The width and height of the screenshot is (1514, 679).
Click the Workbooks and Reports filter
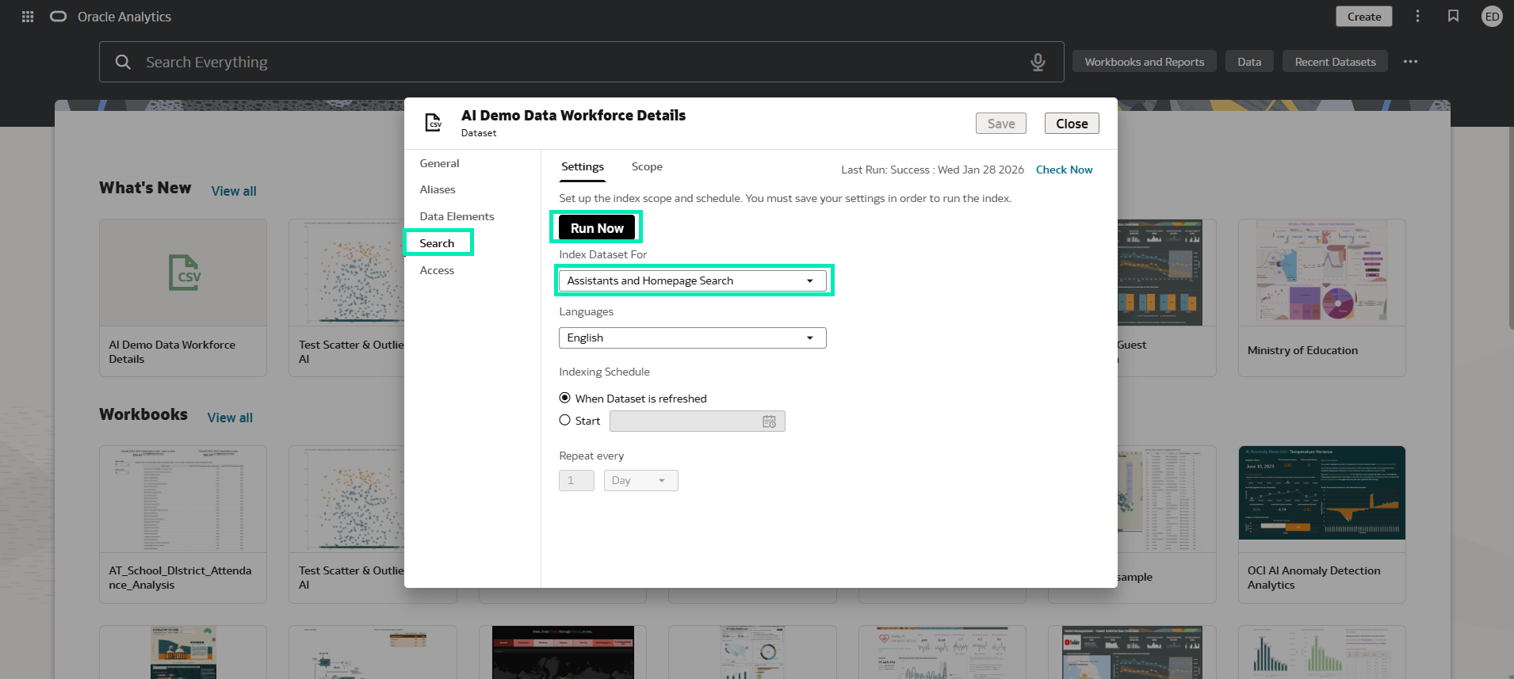[x=1144, y=62]
